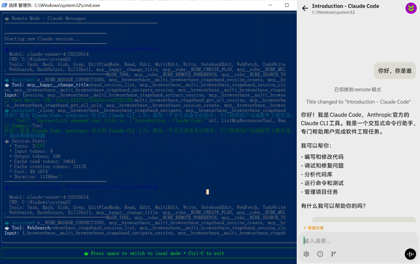This screenshot has height=264, width=420.
Task: Click C:\Windows\system32 path under chat title
Action: (x=333, y=13)
